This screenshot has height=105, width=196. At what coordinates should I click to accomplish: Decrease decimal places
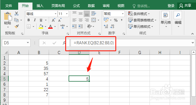(112, 26)
